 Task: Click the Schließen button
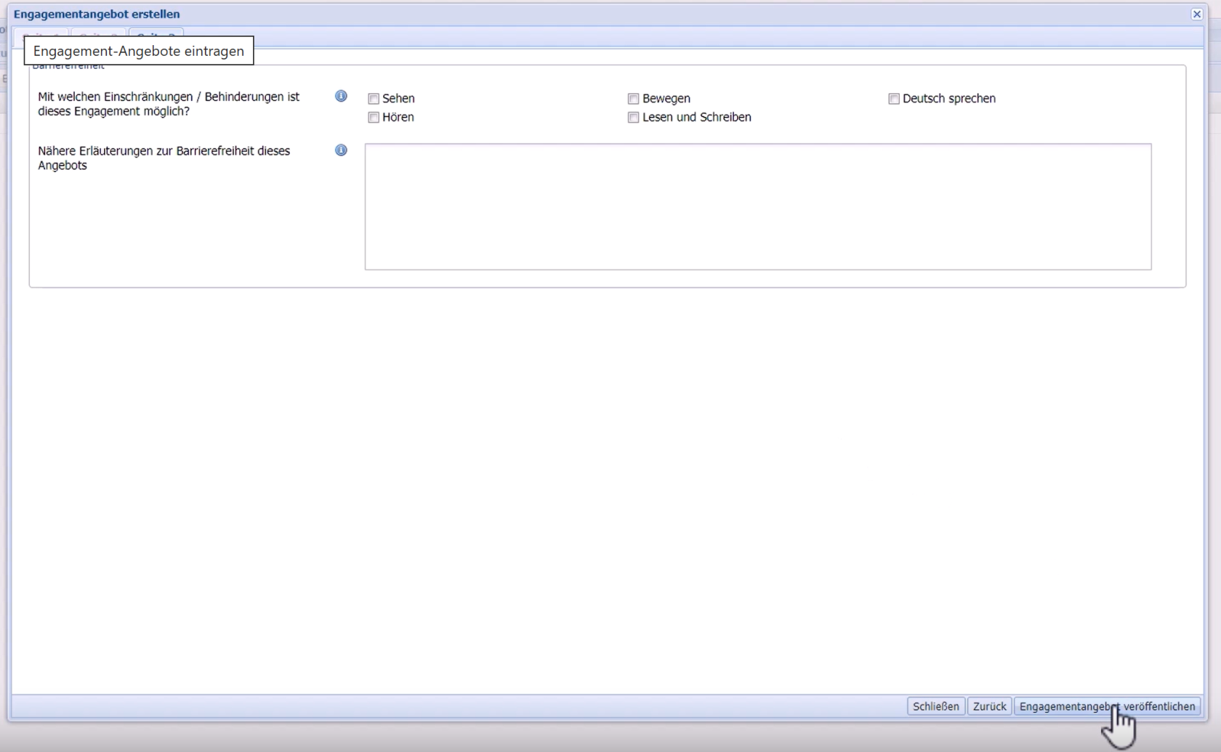point(935,706)
